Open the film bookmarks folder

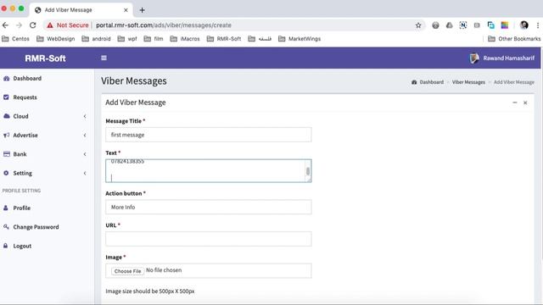[x=154, y=39]
